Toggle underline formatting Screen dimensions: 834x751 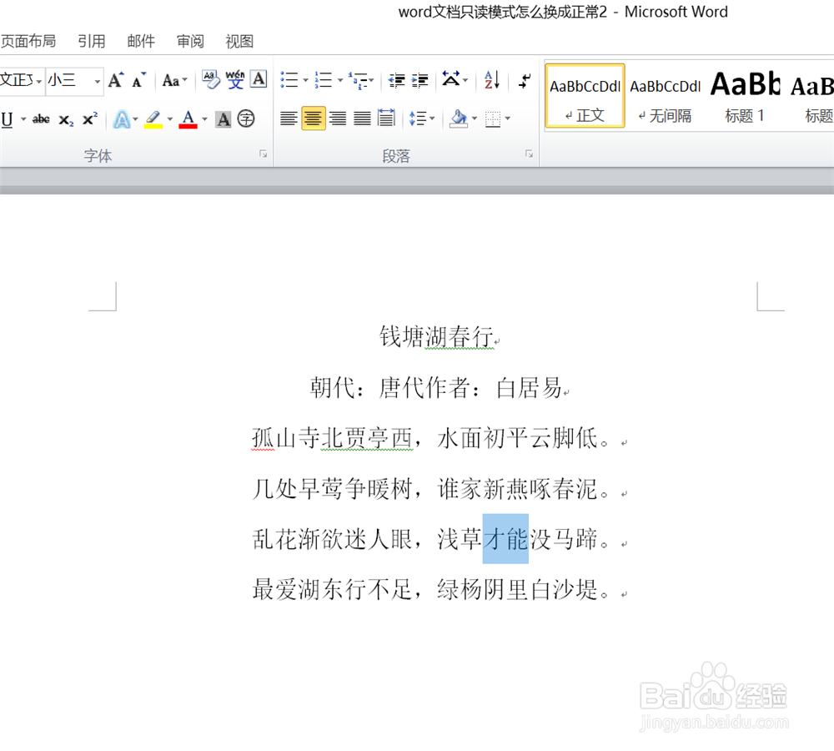pos(7,119)
